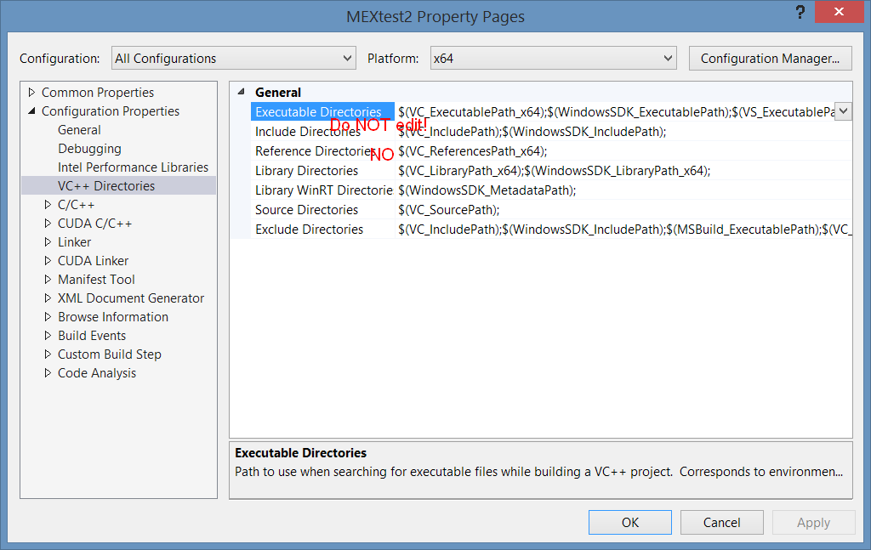Image resolution: width=871 pixels, height=550 pixels.
Task: Select Common Properties label
Action: (98, 92)
